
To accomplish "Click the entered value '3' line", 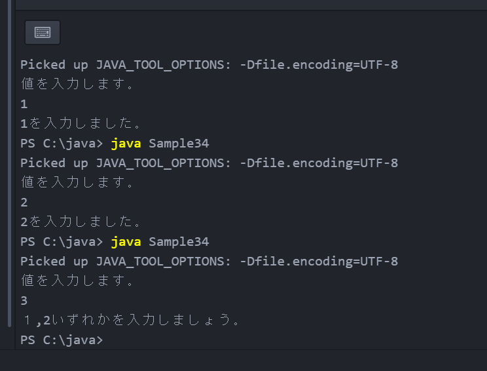I will click(24, 301).
